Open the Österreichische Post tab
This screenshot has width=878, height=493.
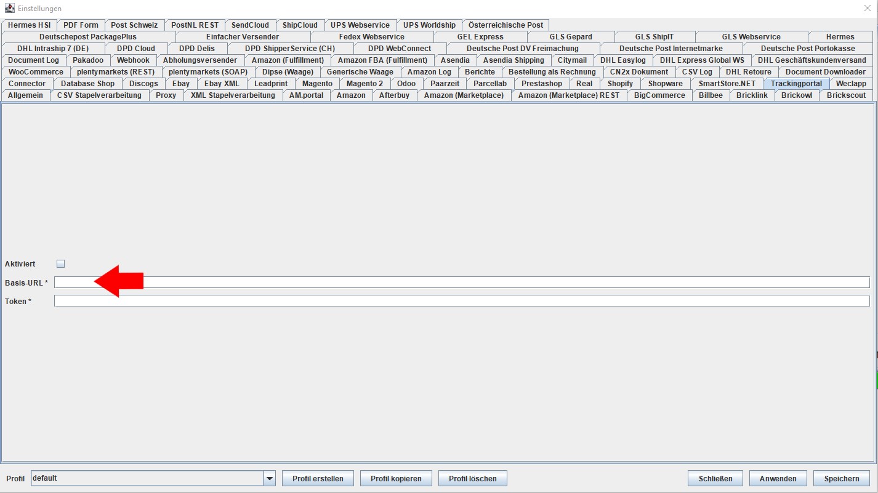[x=505, y=25]
